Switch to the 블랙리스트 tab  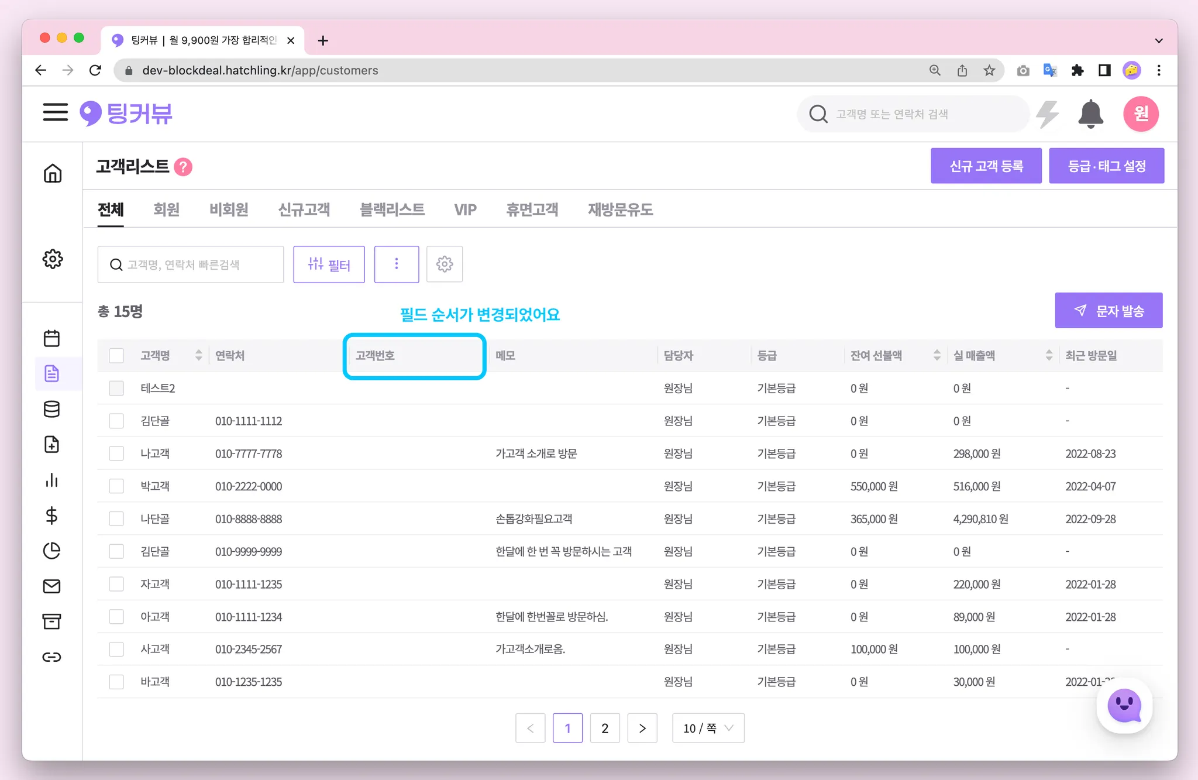click(x=392, y=209)
